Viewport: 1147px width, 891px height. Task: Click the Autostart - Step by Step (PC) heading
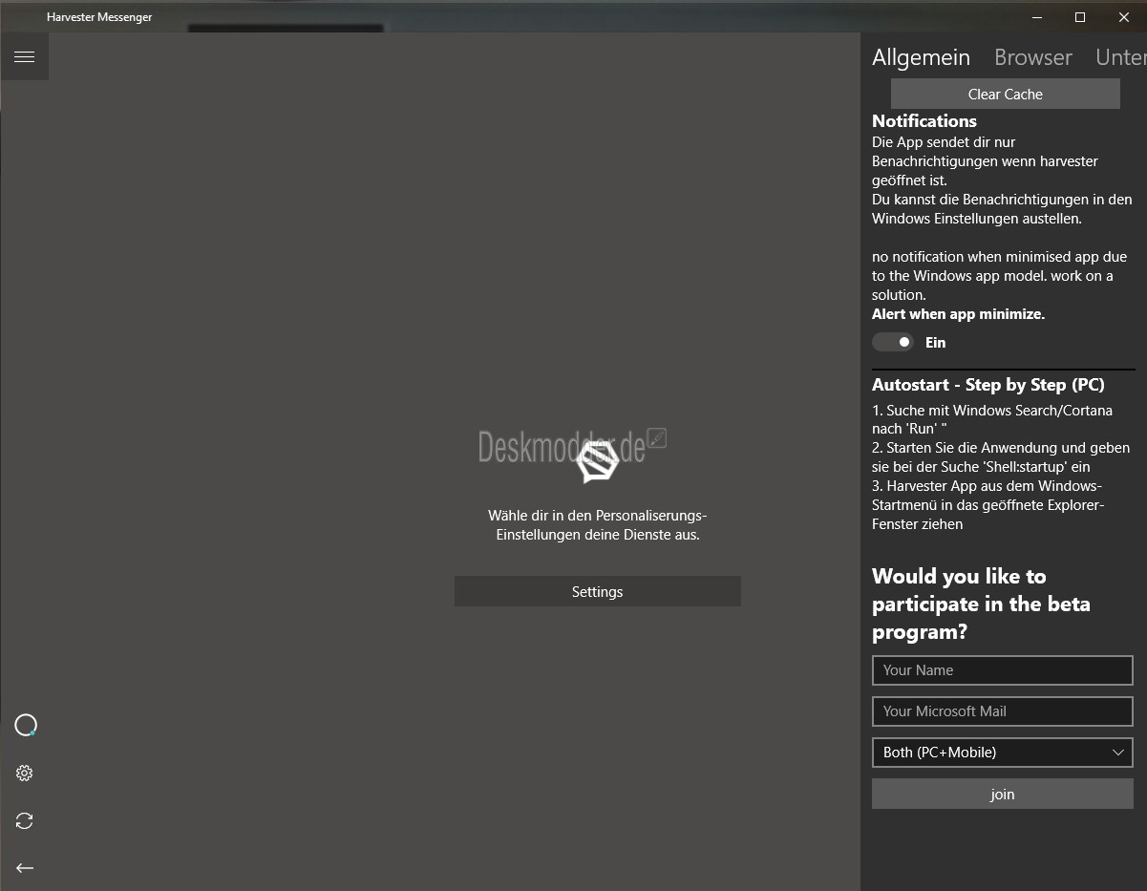click(988, 385)
